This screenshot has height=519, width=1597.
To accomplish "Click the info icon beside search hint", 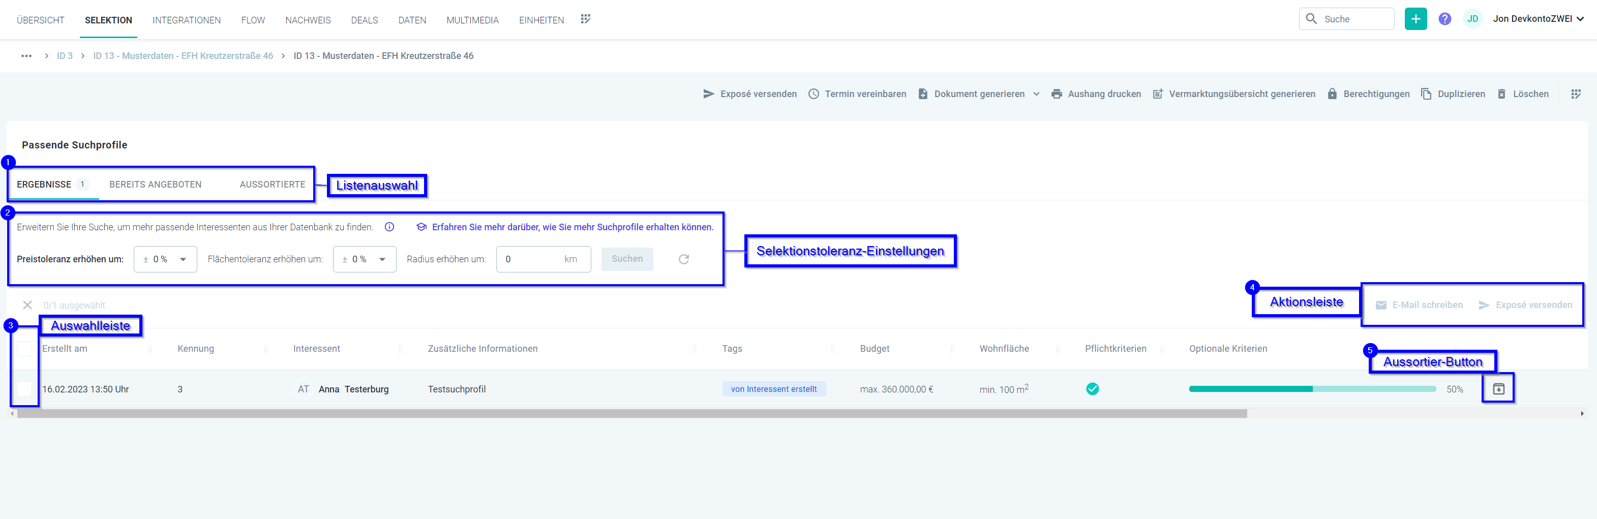I will (x=389, y=227).
